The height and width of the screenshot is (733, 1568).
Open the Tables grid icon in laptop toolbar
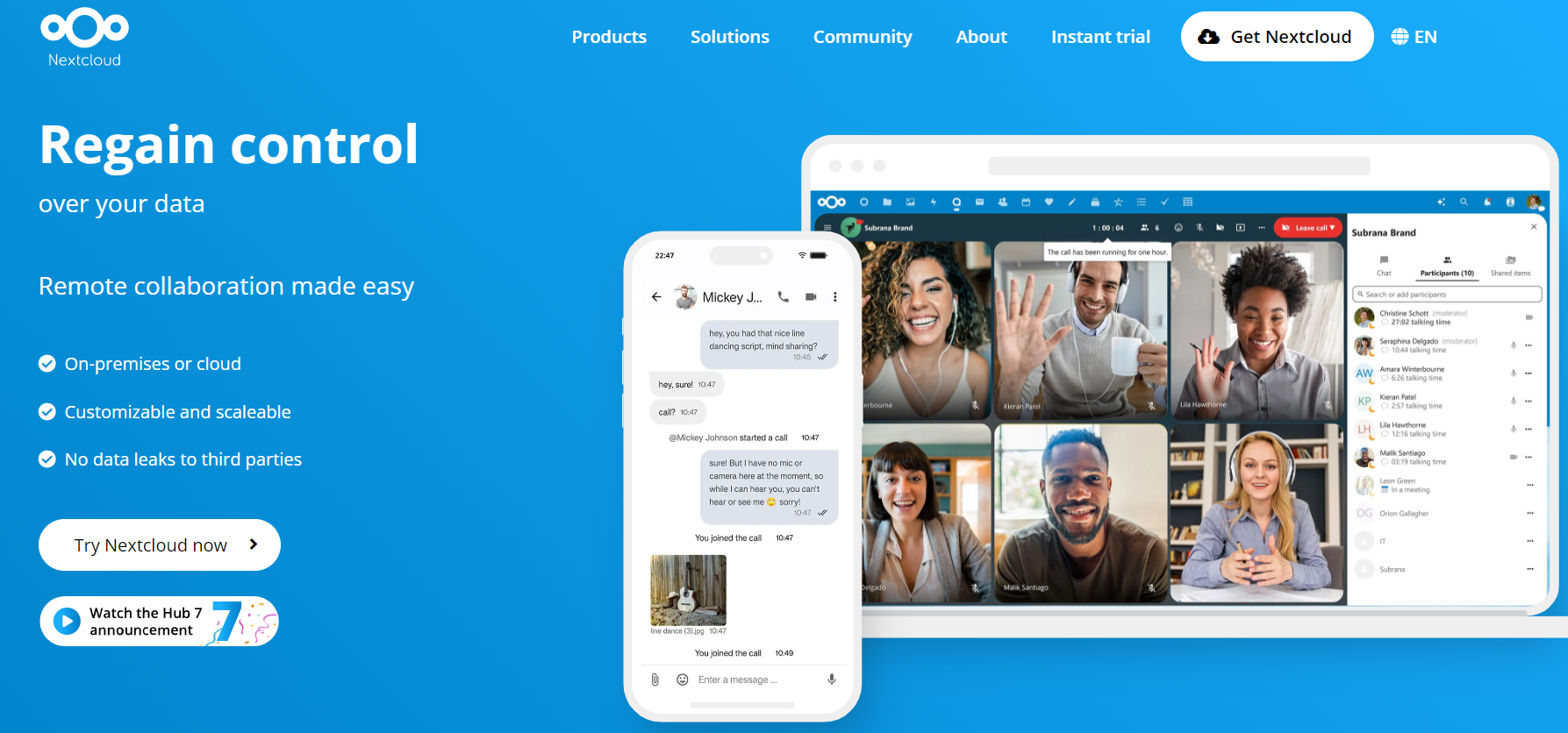(x=1187, y=202)
